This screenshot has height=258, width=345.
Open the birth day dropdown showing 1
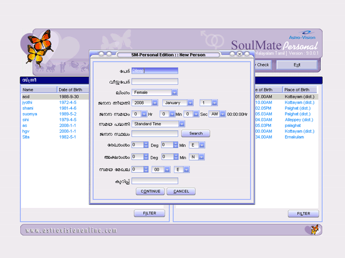214,103
